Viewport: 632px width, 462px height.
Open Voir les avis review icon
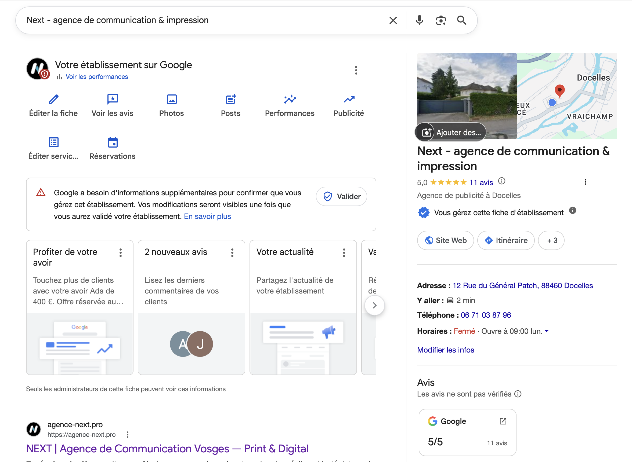(x=113, y=99)
